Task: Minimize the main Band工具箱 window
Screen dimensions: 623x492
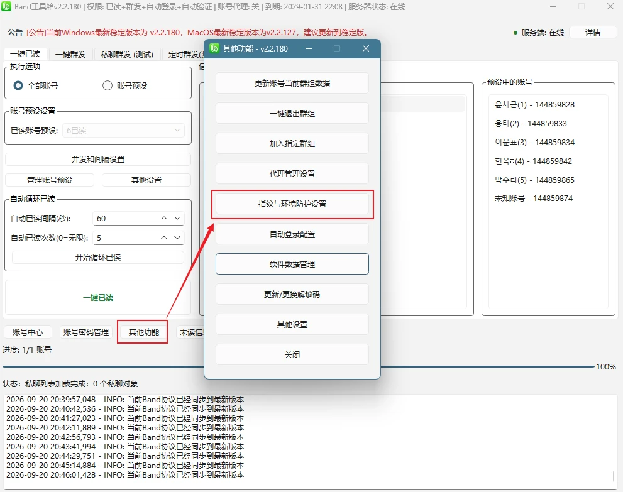Action: [x=553, y=7]
